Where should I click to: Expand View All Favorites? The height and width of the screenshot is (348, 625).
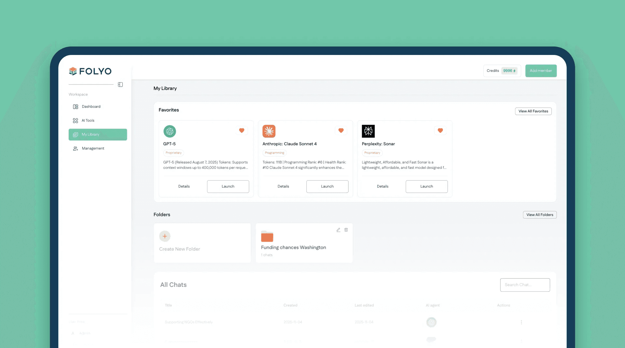[533, 111]
